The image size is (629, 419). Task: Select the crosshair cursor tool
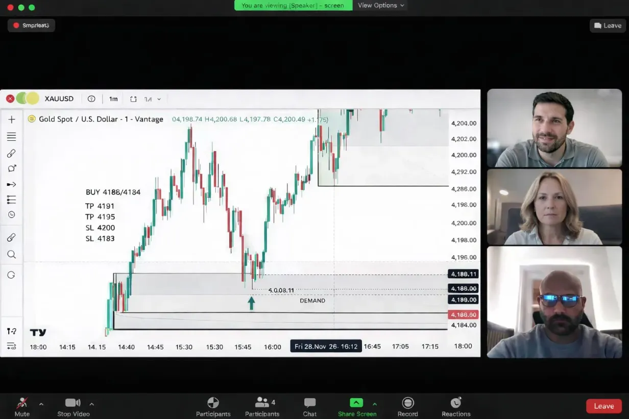pos(12,119)
